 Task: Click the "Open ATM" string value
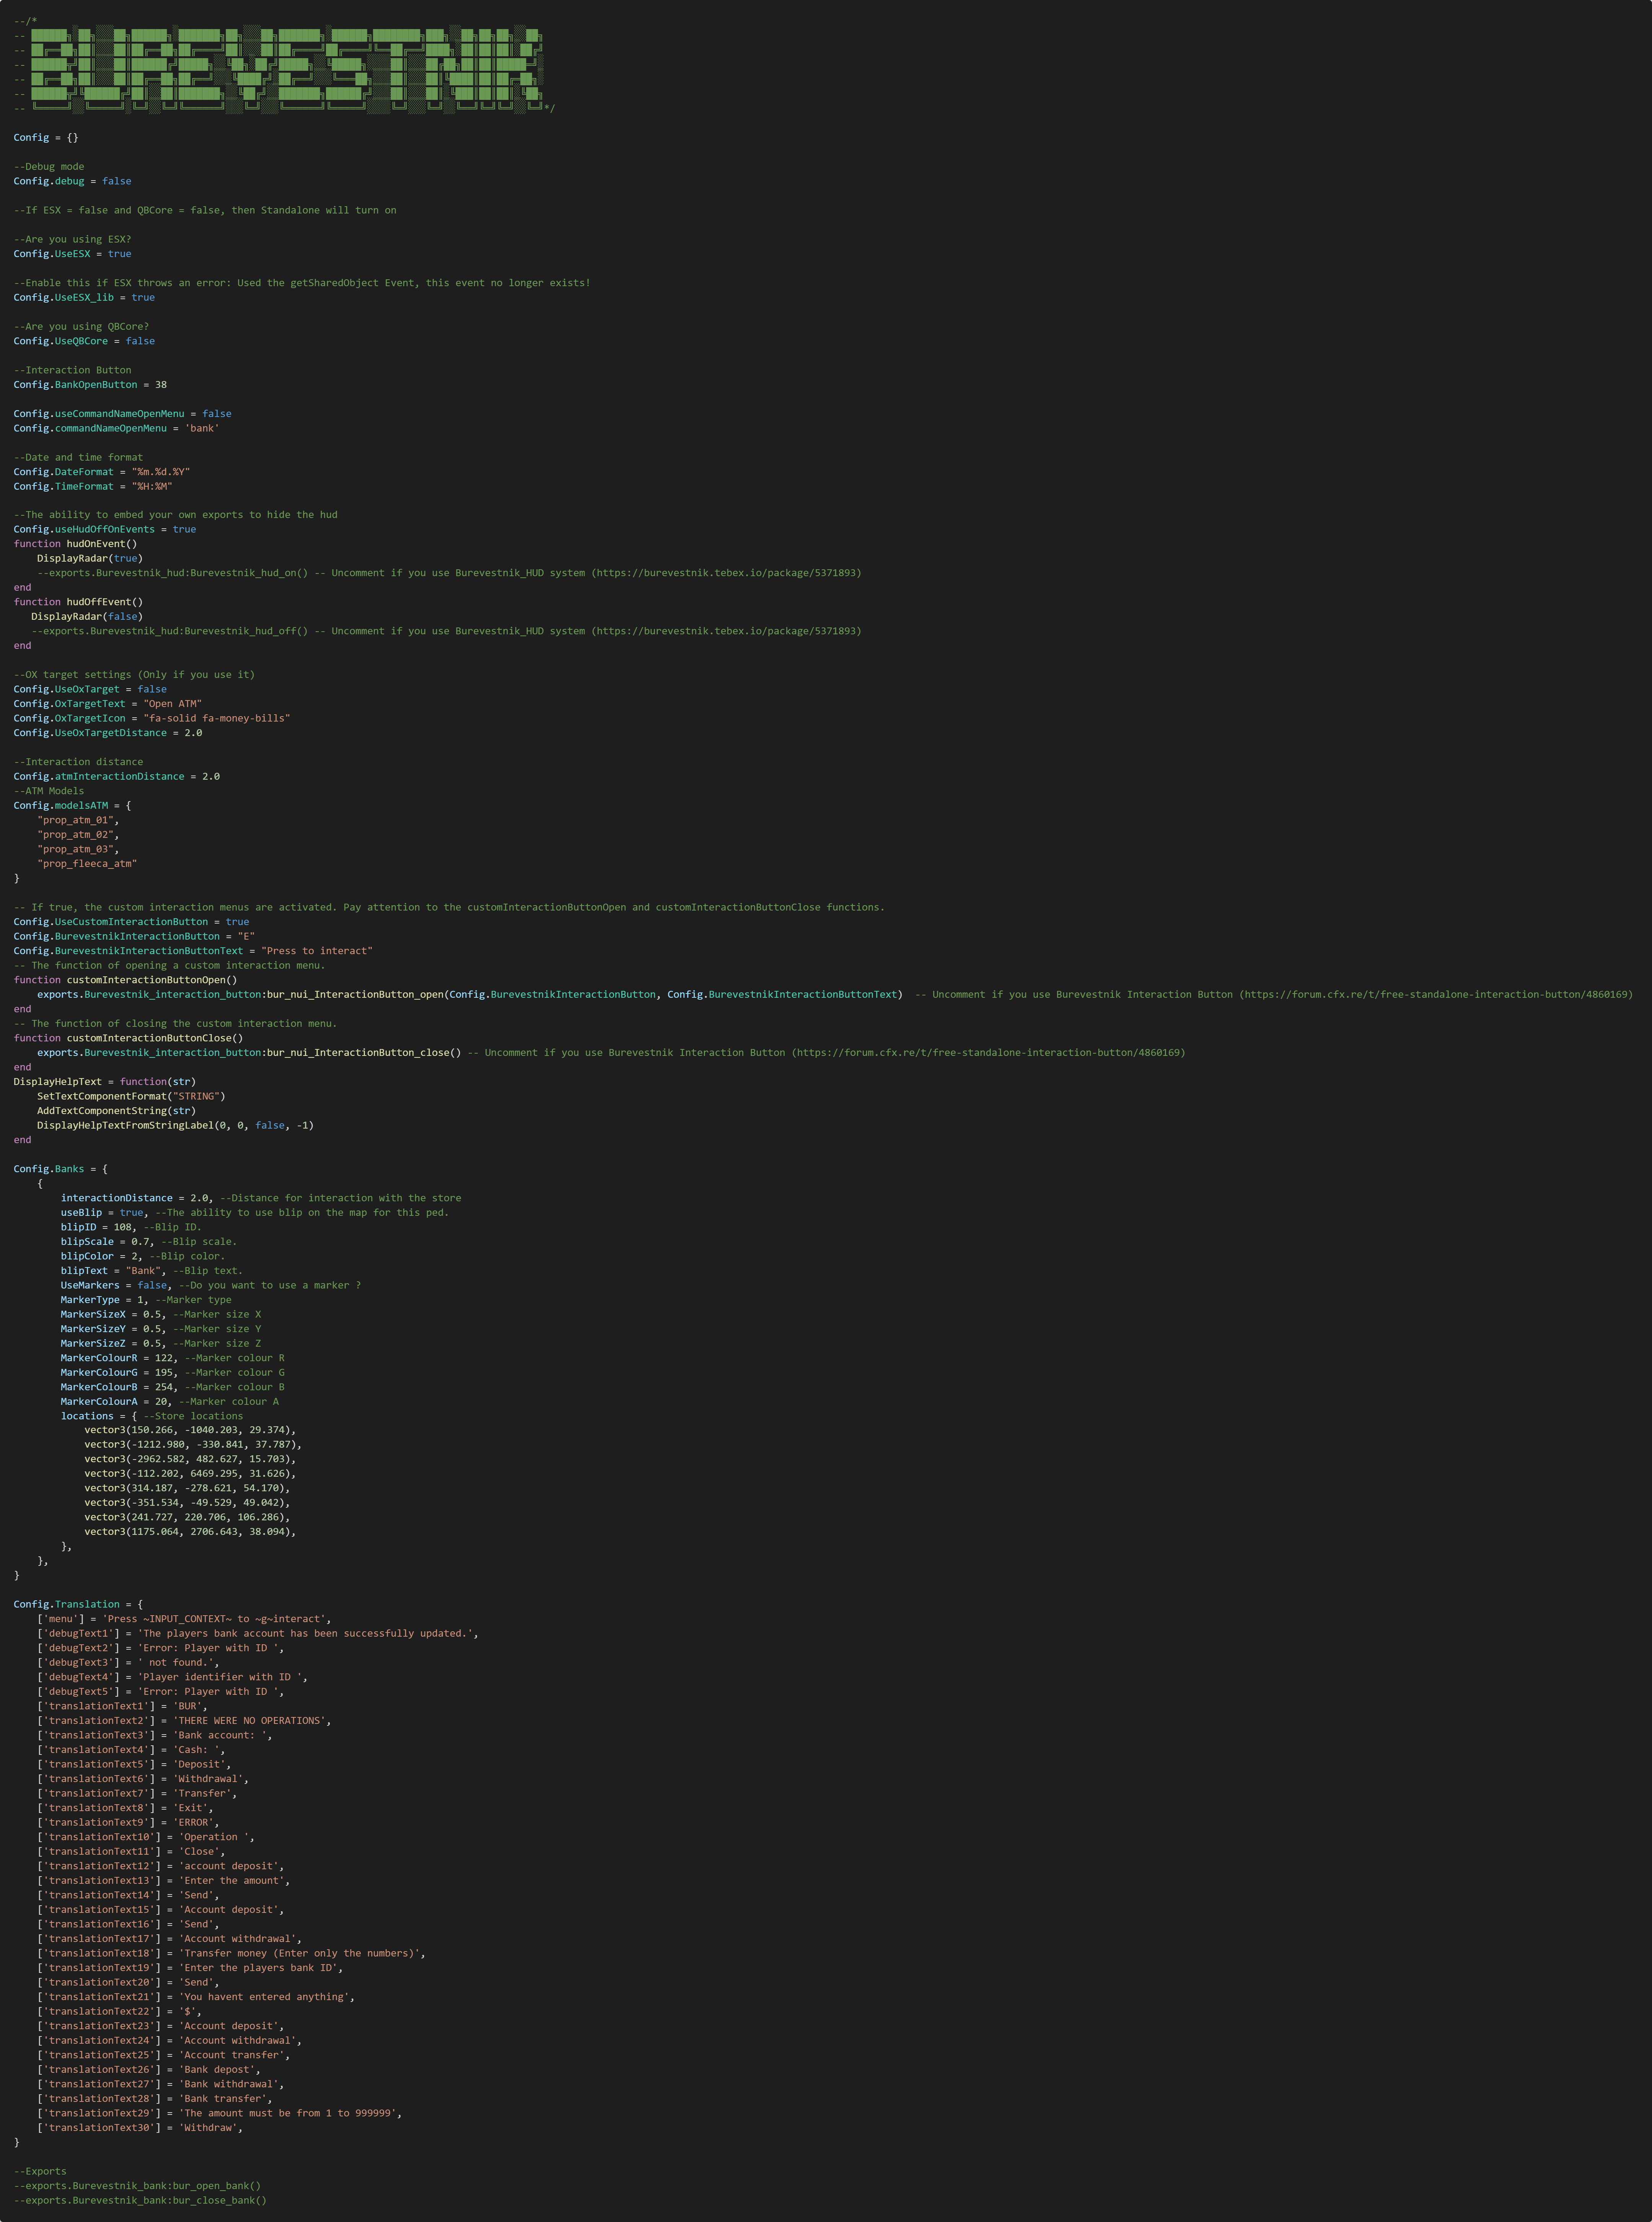[172, 704]
